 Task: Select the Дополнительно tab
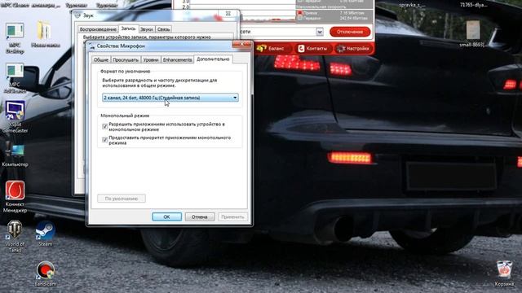(x=213, y=59)
